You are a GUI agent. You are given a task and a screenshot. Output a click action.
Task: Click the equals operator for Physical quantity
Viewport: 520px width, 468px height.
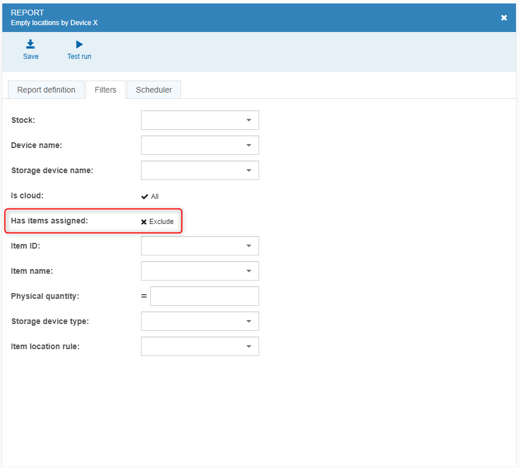click(x=144, y=296)
